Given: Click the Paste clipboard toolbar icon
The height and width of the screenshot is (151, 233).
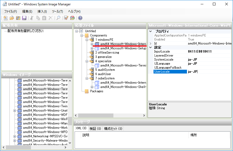Looking at the screenshot, I should pyautogui.click(x=44, y=18).
